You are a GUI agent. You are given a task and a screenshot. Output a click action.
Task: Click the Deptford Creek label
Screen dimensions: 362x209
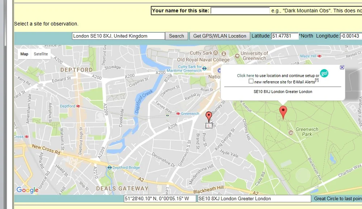144,101
